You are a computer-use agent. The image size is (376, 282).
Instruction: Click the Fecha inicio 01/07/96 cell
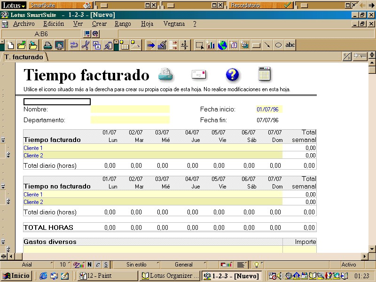[x=269, y=109]
